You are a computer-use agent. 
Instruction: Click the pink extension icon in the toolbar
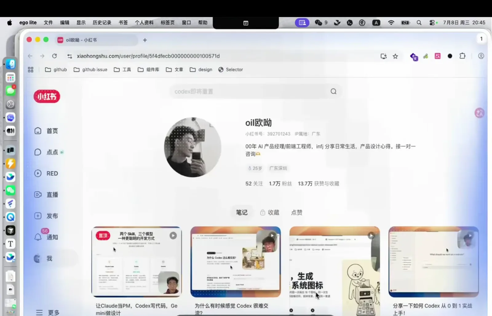[438, 56]
